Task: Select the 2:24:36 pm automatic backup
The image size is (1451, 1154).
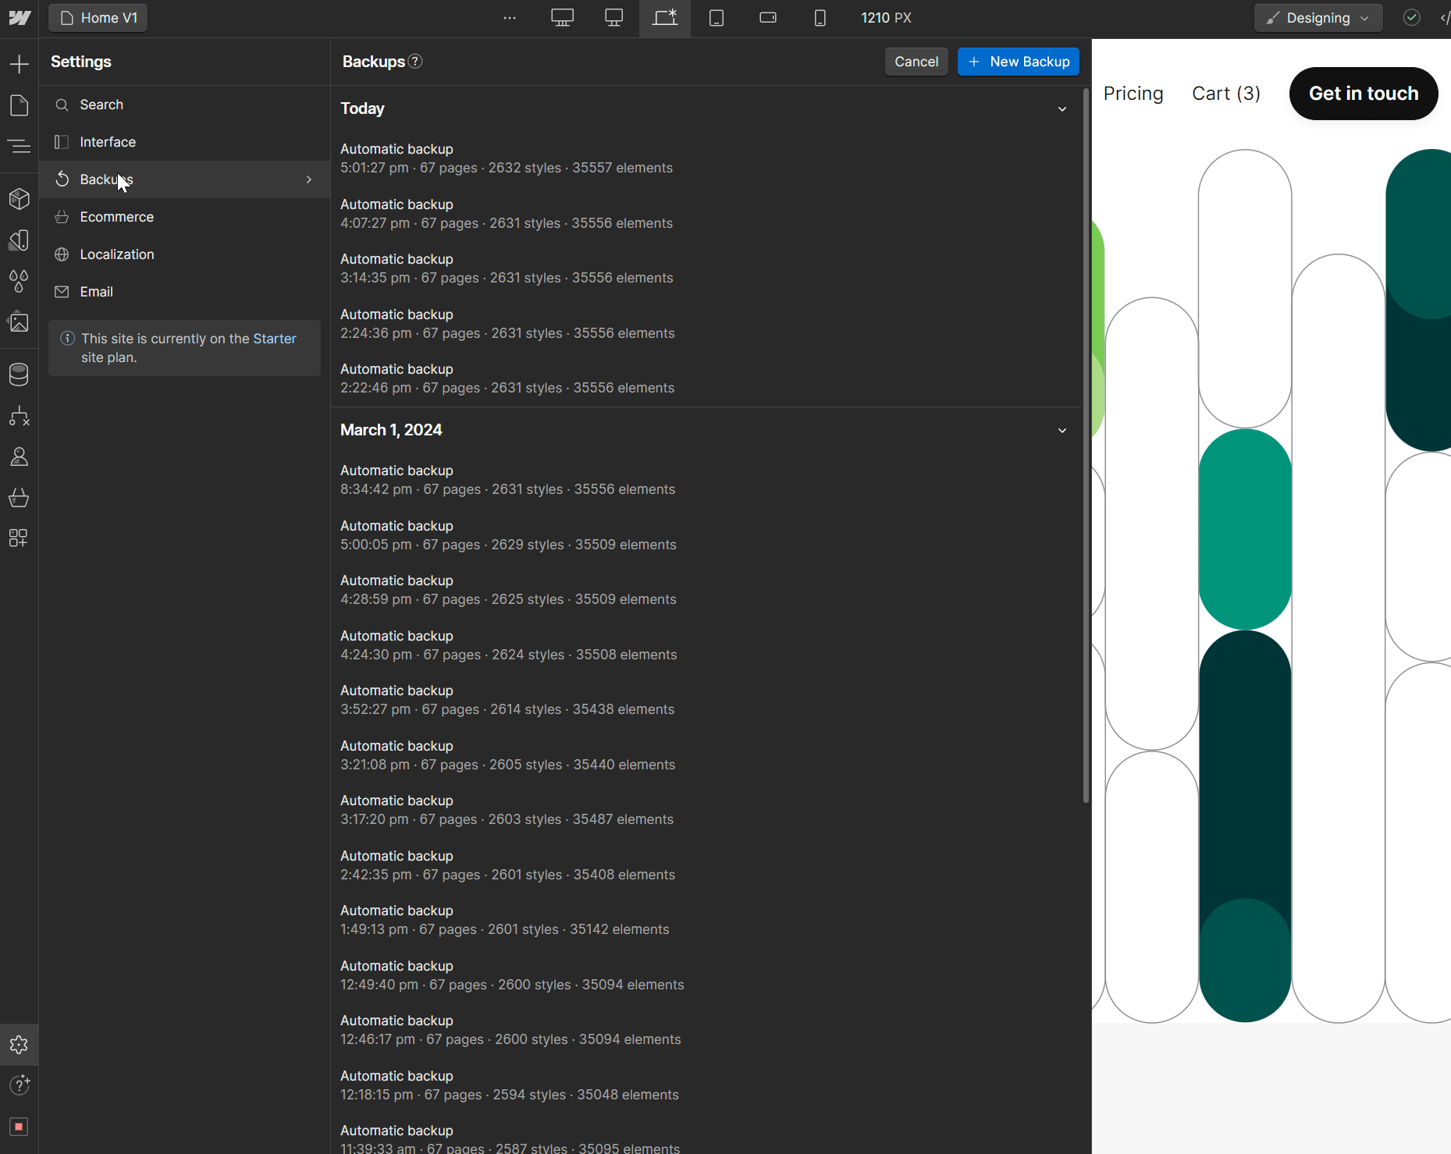Action: (x=706, y=324)
